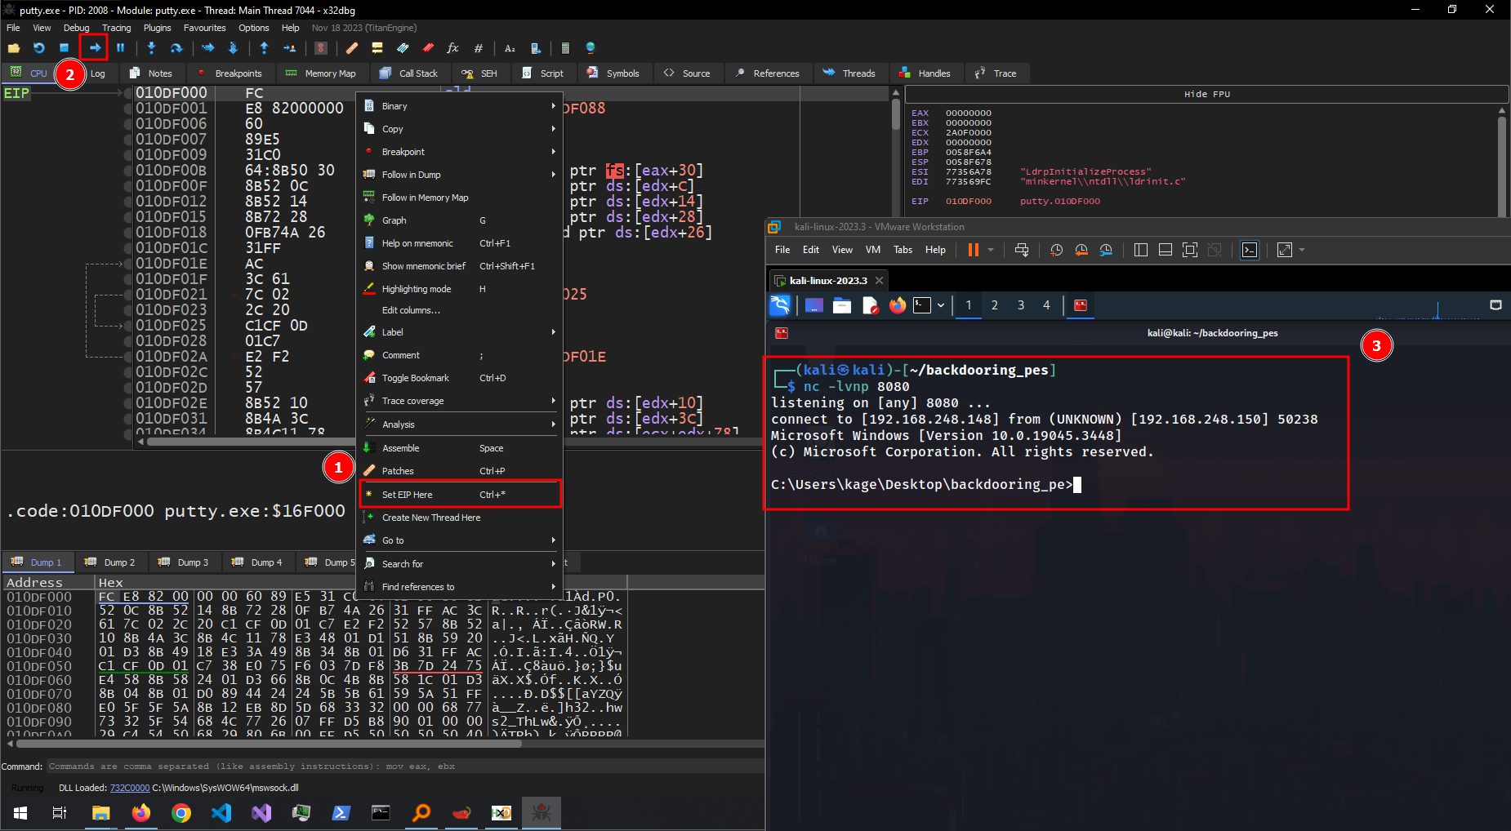Open Visual Studio Code from the taskbar
This screenshot has height=831, width=1511.
[221, 813]
